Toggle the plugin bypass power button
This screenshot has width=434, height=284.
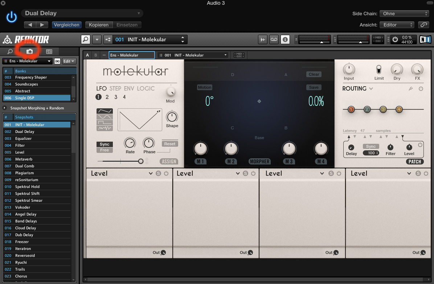(x=12, y=17)
